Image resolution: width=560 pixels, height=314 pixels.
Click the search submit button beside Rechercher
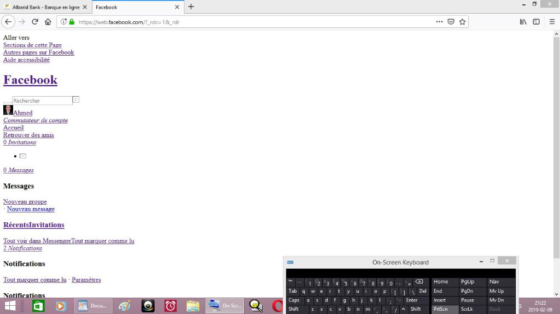[x=75, y=99]
